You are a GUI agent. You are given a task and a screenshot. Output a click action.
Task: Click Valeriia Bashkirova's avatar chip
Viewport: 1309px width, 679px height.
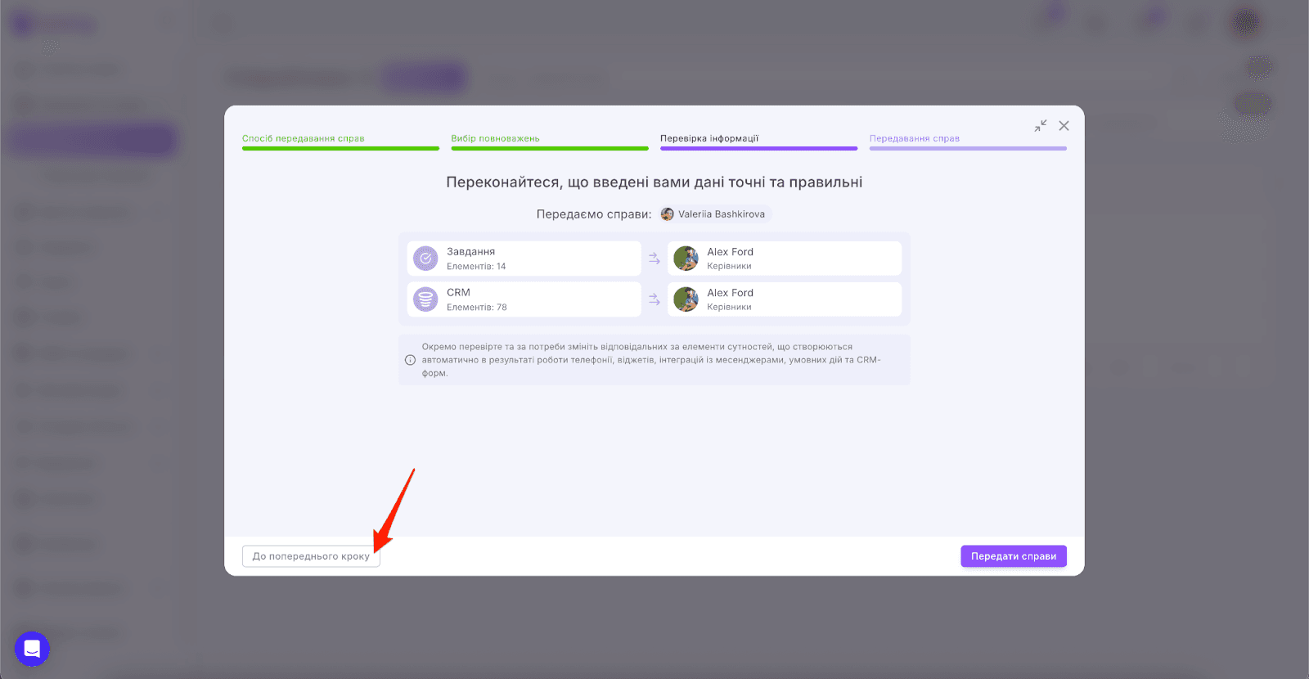point(713,214)
